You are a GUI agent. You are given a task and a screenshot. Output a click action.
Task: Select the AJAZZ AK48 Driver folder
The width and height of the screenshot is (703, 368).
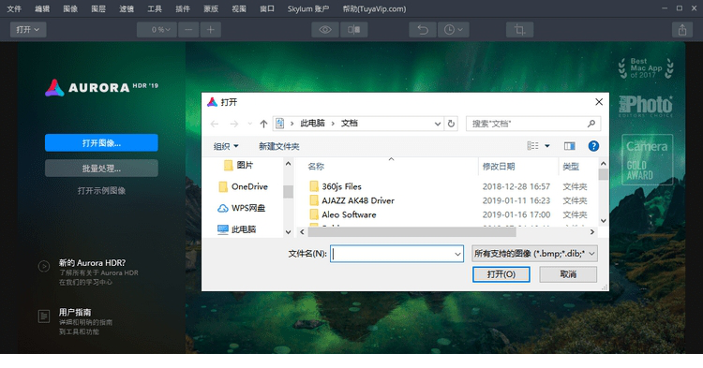click(x=358, y=200)
